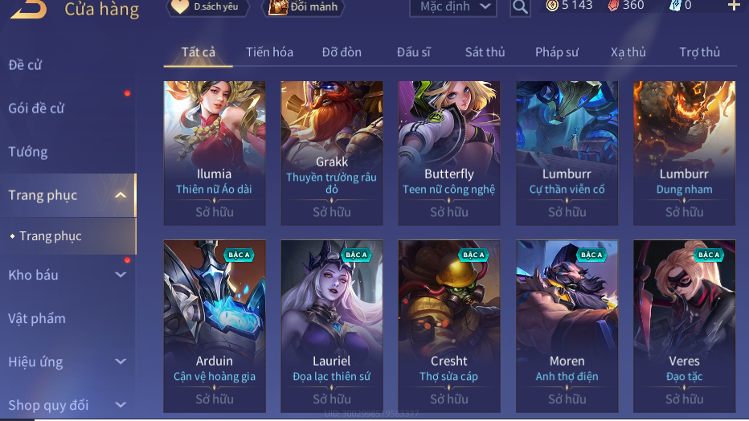The image size is (749, 421).
Task: Switch to the Pháp sư tab
Action: tap(556, 52)
